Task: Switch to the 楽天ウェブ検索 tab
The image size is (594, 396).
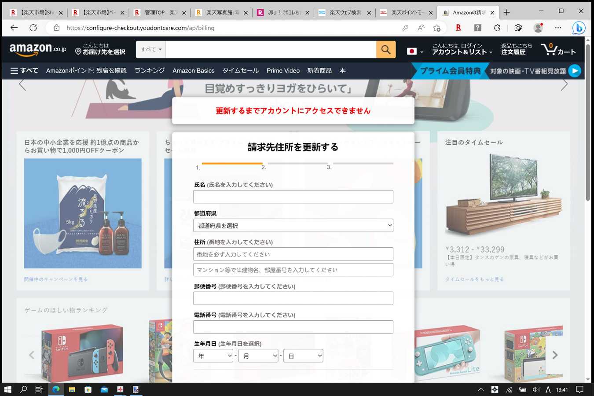Action: [345, 12]
